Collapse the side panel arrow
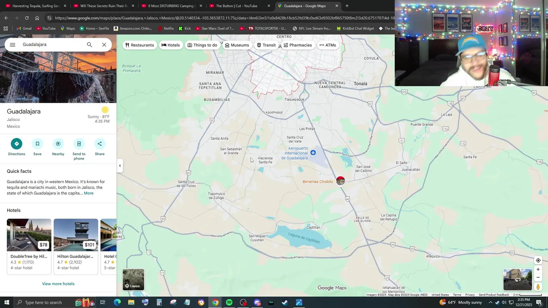The width and height of the screenshot is (548, 308). [120, 166]
